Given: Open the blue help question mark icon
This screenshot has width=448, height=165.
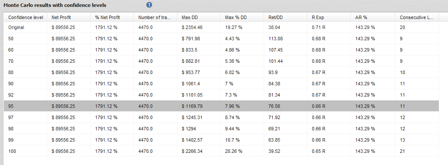Looking at the screenshot, I should pos(149,5).
